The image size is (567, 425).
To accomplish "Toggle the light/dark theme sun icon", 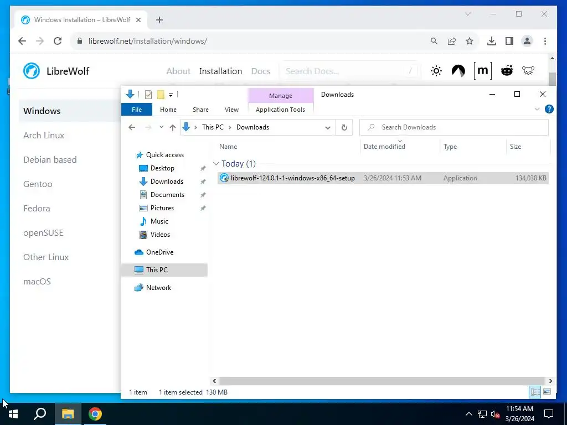I will tap(436, 71).
